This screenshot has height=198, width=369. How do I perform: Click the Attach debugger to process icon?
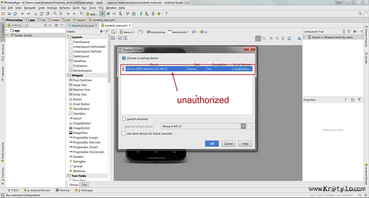tap(121, 14)
